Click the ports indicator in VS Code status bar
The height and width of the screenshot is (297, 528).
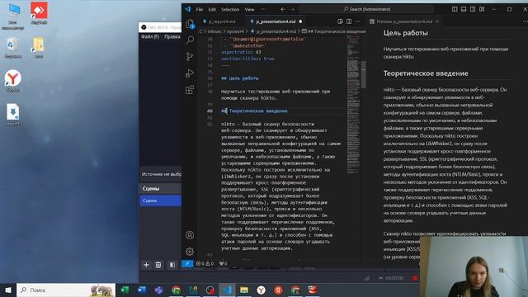pos(223,264)
